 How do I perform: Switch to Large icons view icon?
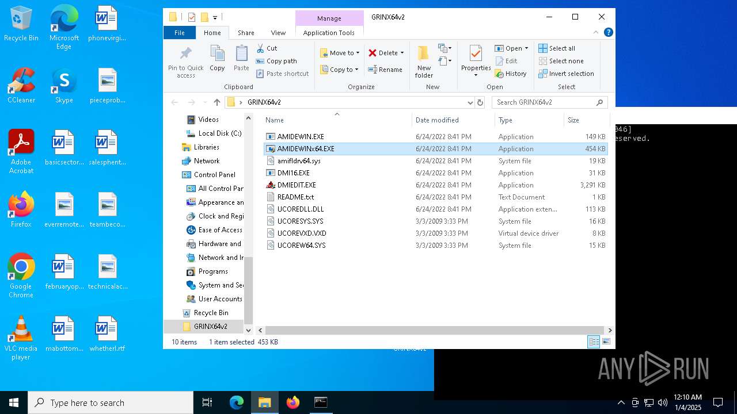coord(606,342)
